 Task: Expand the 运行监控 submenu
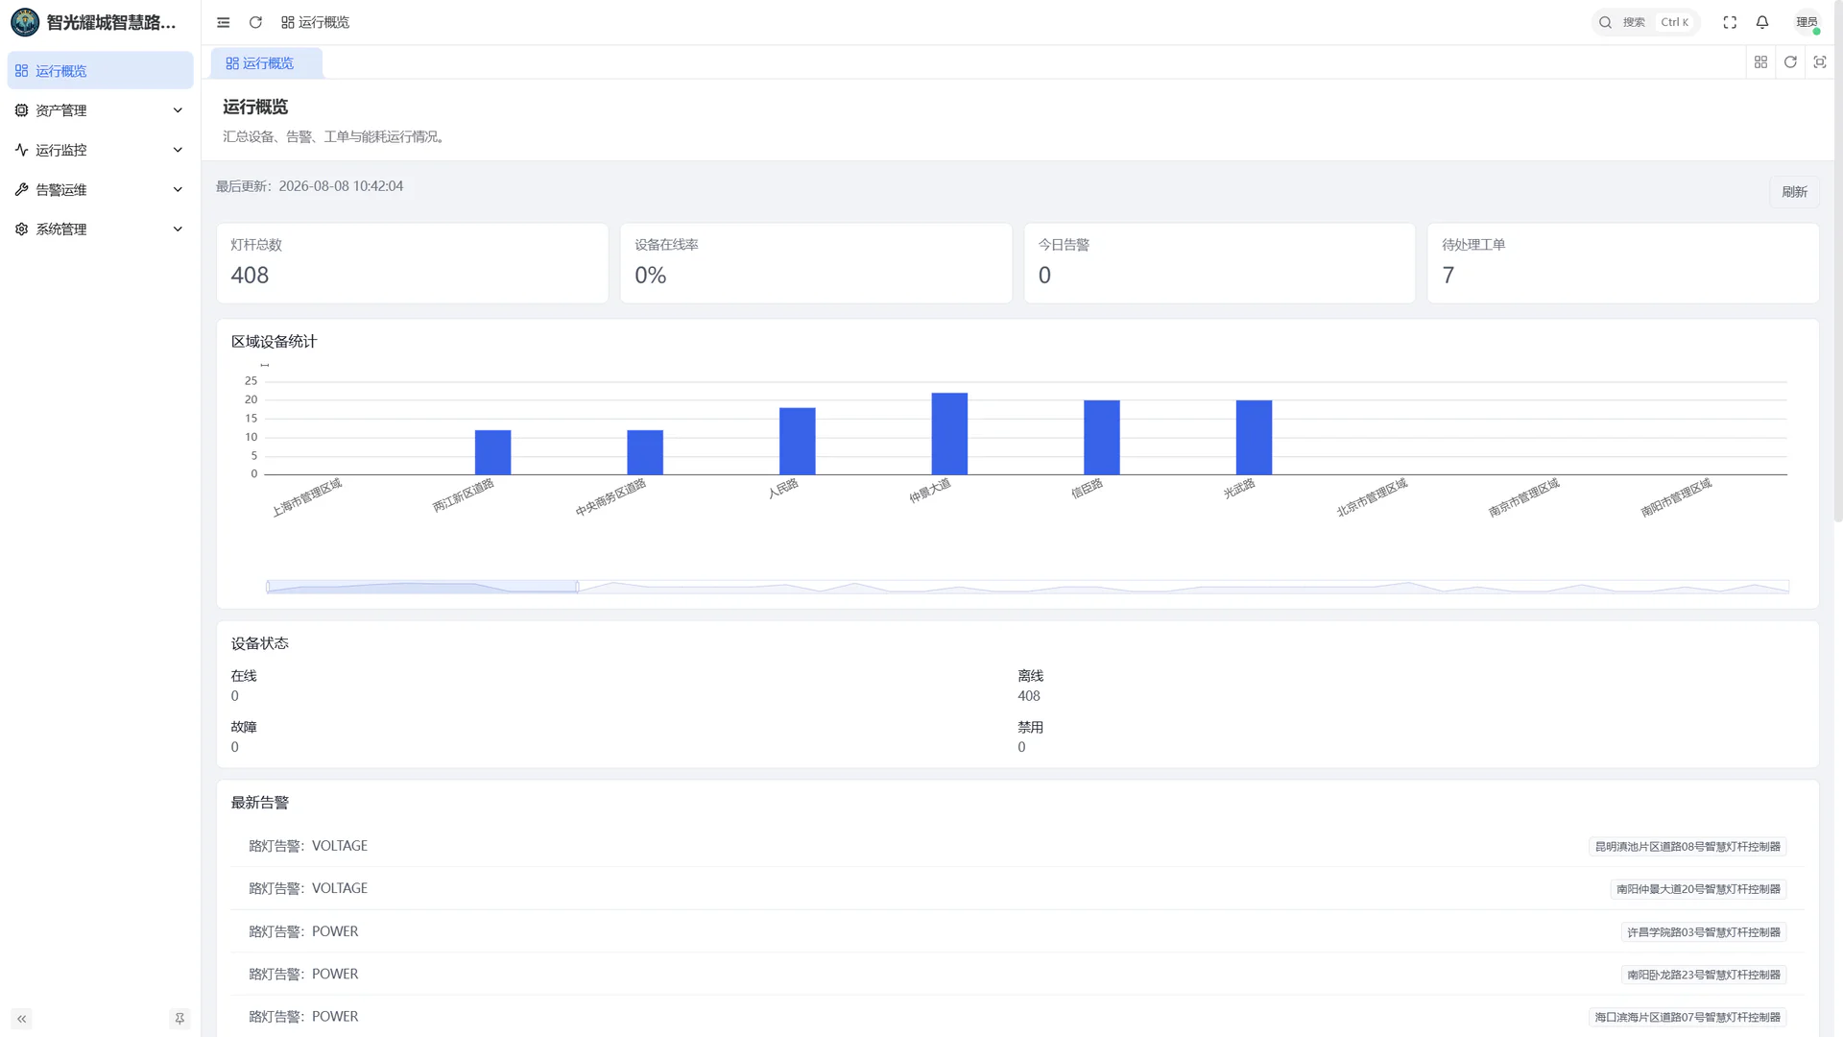click(100, 150)
